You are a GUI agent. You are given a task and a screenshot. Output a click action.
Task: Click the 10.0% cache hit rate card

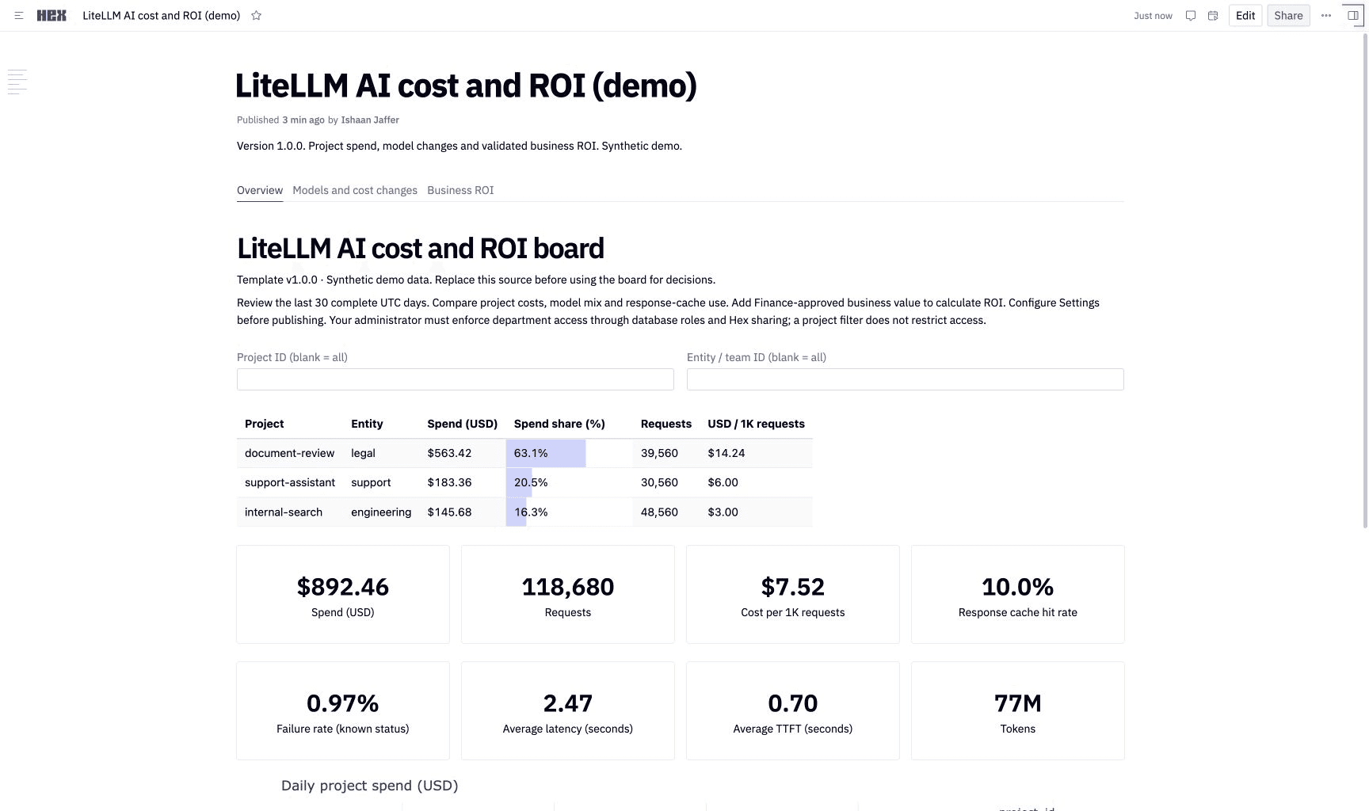coord(1018,595)
